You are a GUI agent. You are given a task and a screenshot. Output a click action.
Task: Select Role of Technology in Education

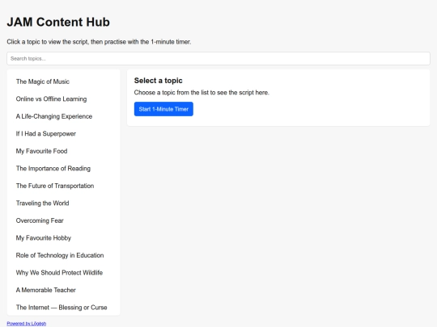point(64,255)
